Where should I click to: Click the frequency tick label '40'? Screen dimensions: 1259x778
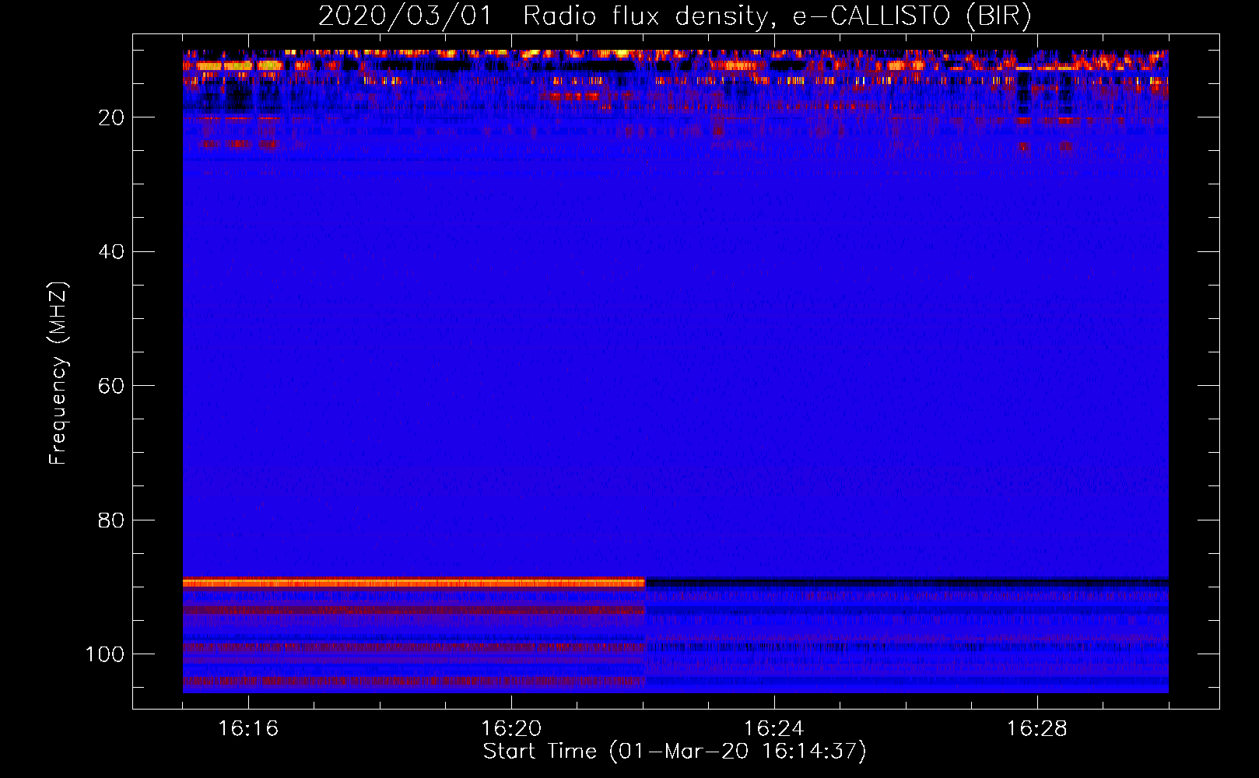coord(111,252)
